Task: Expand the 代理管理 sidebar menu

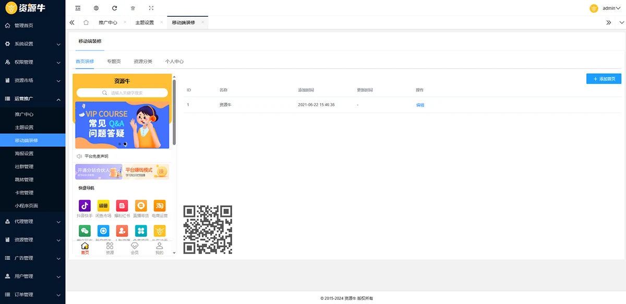Action: [32, 222]
